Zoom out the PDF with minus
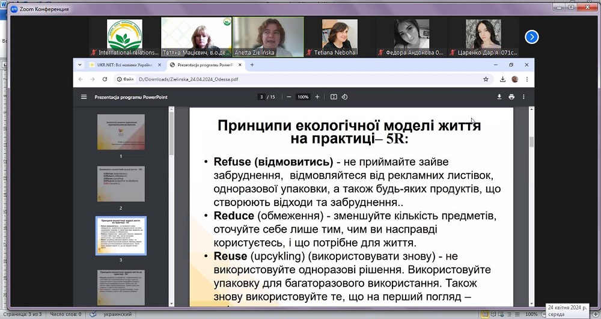The image size is (601, 319). (x=289, y=97)
